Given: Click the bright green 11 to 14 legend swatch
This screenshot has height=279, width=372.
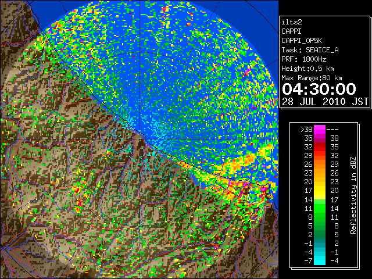Looking at the screenshot, I should coord(320,208).
